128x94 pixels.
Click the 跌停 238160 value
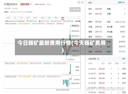pos(122,52)
